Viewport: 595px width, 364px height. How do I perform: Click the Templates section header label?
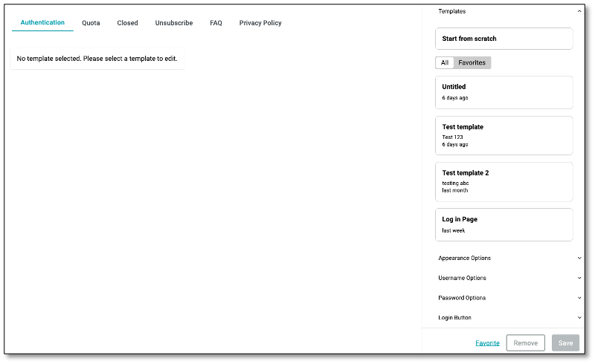(451, 11)
